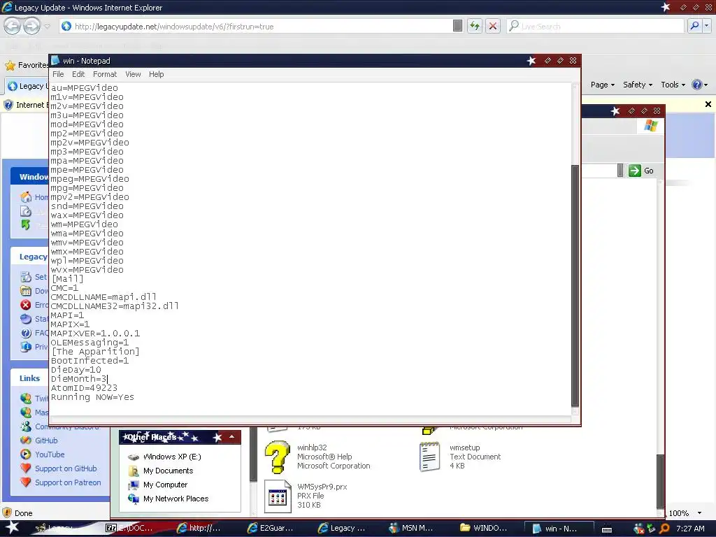The width and height of the screenshot is (716, 537).
Task: Switch to the 7-Zip E:\DOC taskbar item
Action: click(129, 529)
